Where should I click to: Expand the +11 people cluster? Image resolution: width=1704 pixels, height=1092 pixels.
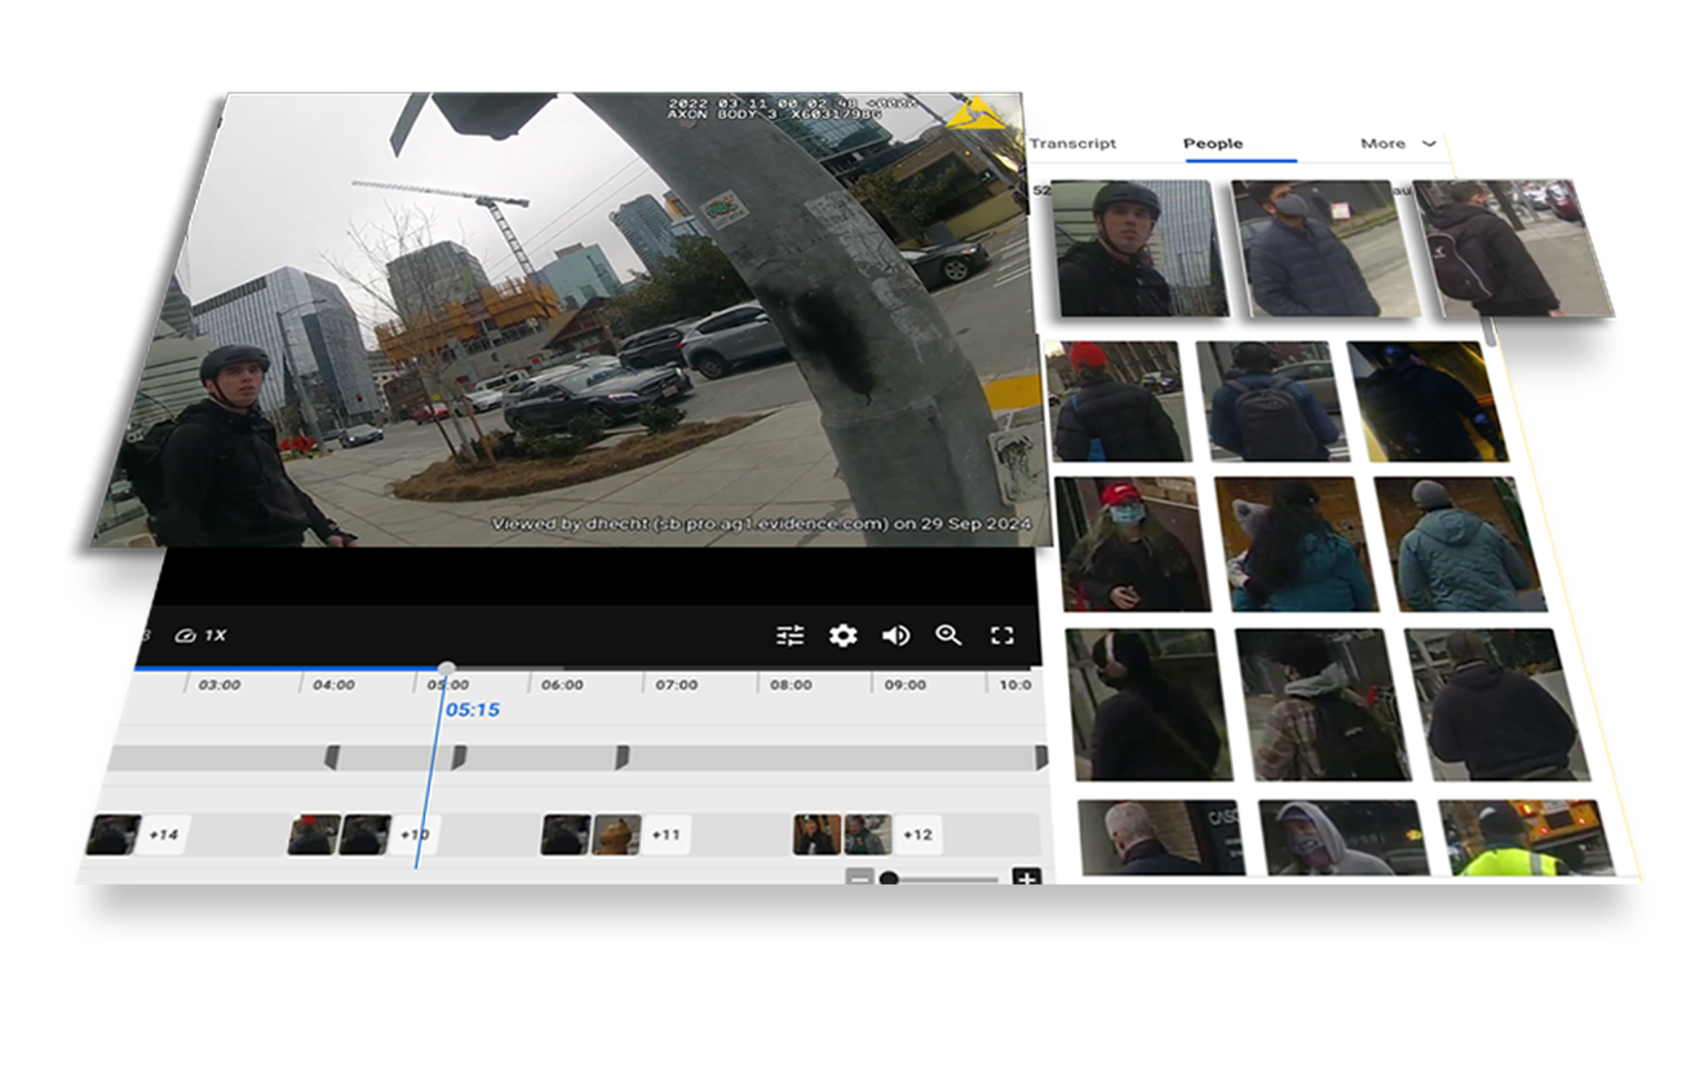[666, 835]
